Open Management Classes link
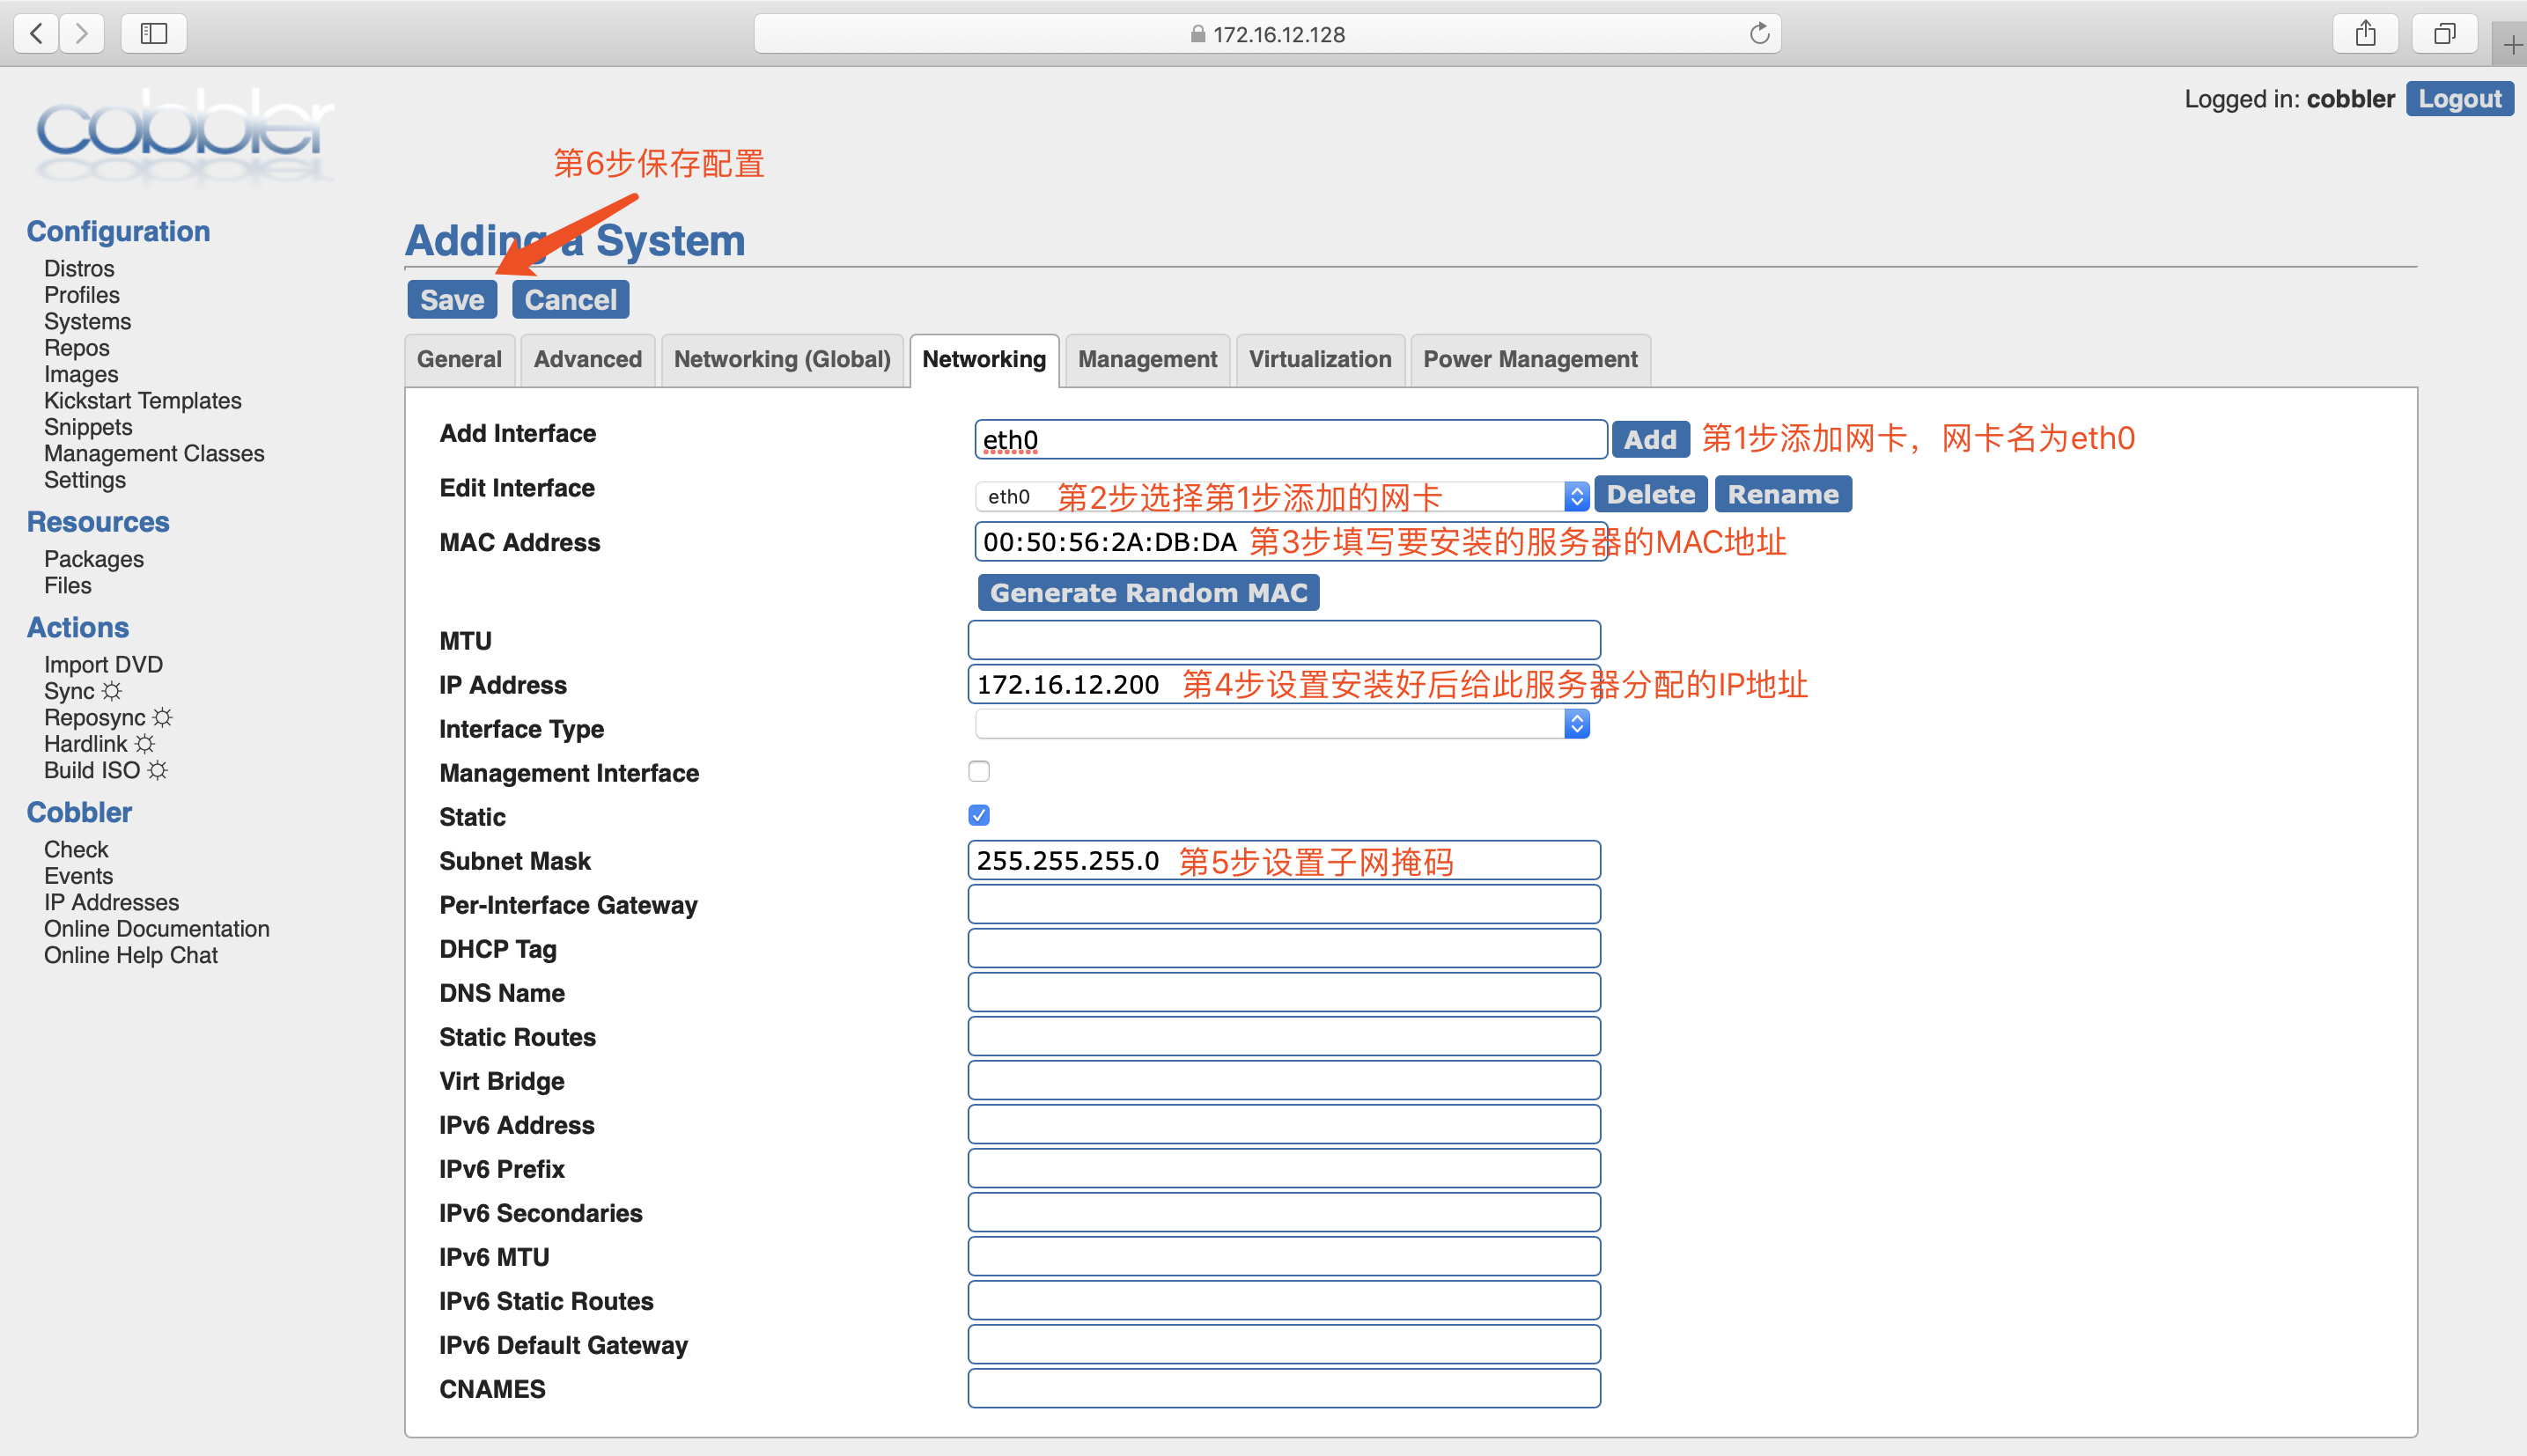The height and width of the screenshot is (1456, 2527). [154, 453]
